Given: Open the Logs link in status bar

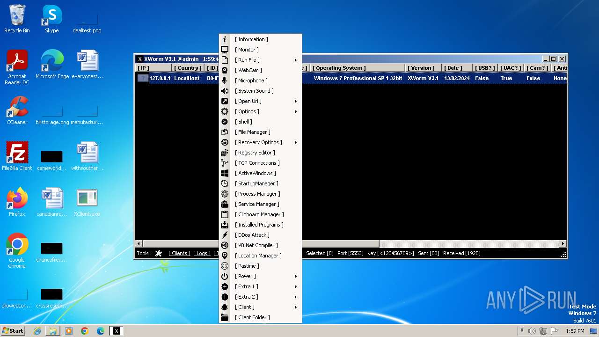Looking at the screenshot, I should point(202,253).
